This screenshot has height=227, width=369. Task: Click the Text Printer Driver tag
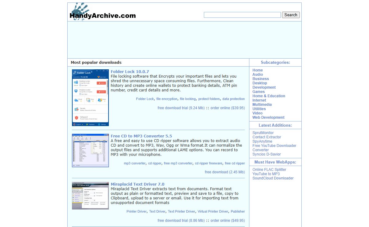click(181, 211)
